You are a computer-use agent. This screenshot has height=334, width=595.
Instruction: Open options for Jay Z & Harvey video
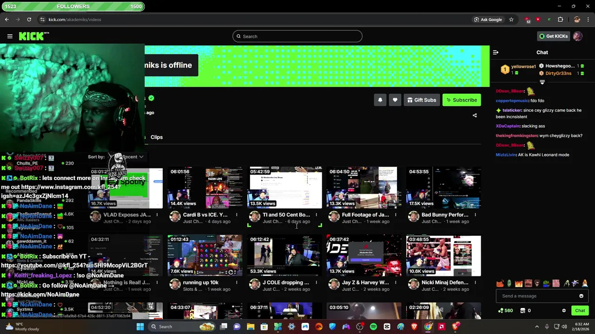(396, 283)
